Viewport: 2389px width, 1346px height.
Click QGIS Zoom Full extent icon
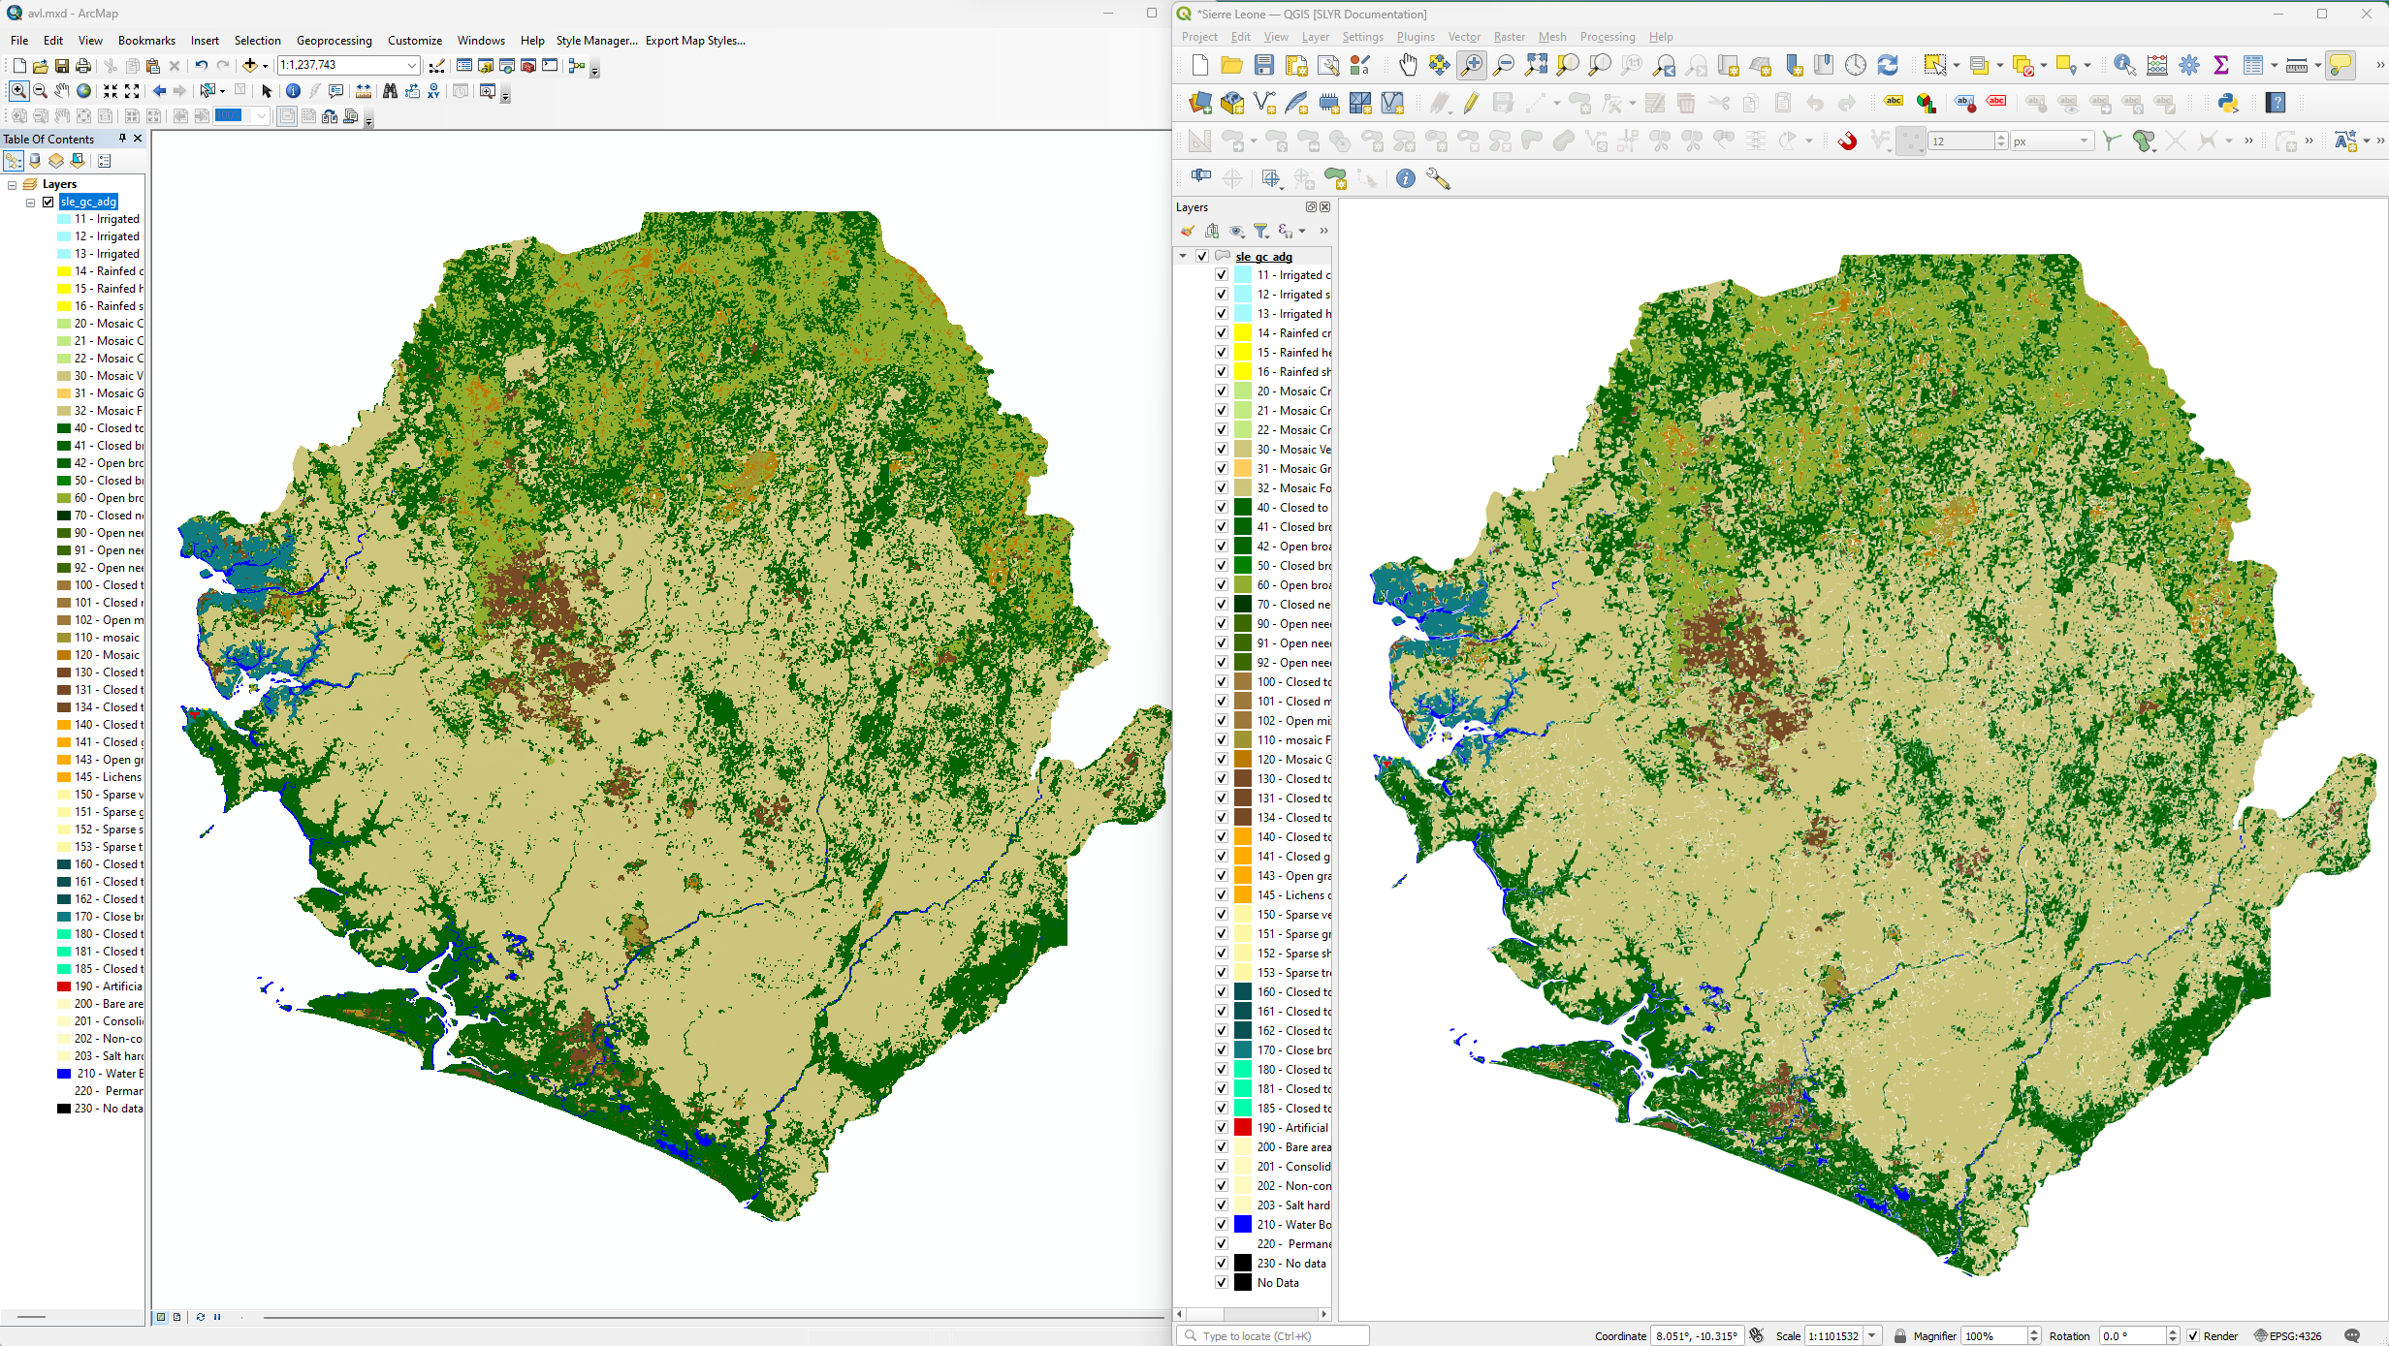(1536, 65)
